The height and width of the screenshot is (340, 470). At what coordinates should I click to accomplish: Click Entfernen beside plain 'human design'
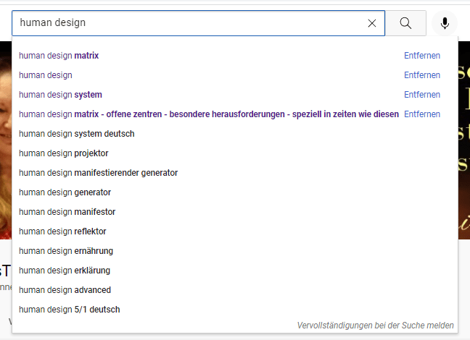pos(422,75)
